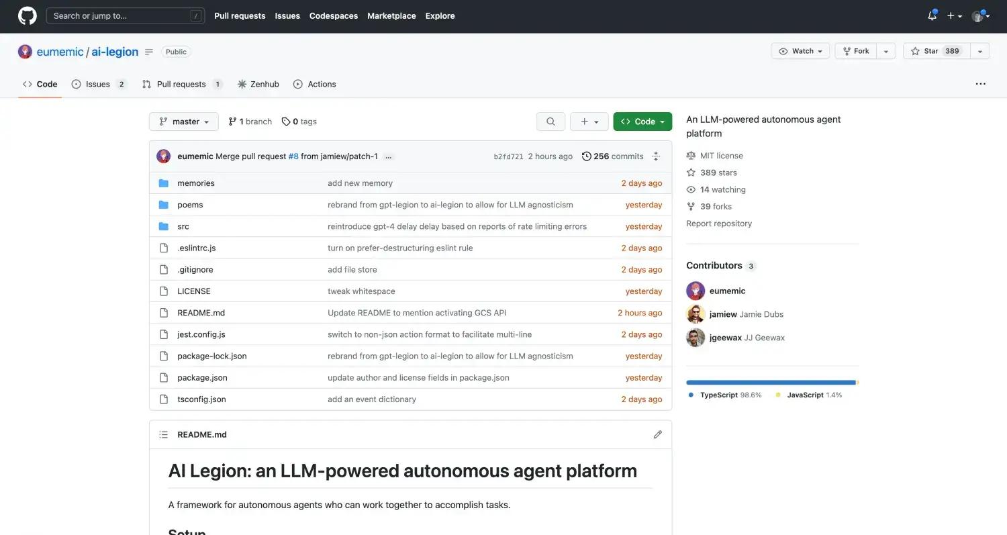Viewport: 1007px width, 535px height.
Task: Open the Code tab
Action: 40,84
